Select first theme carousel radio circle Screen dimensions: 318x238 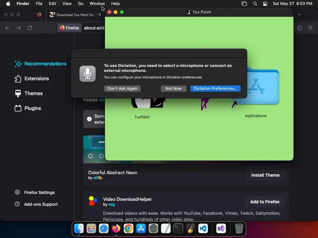[90, 156]
